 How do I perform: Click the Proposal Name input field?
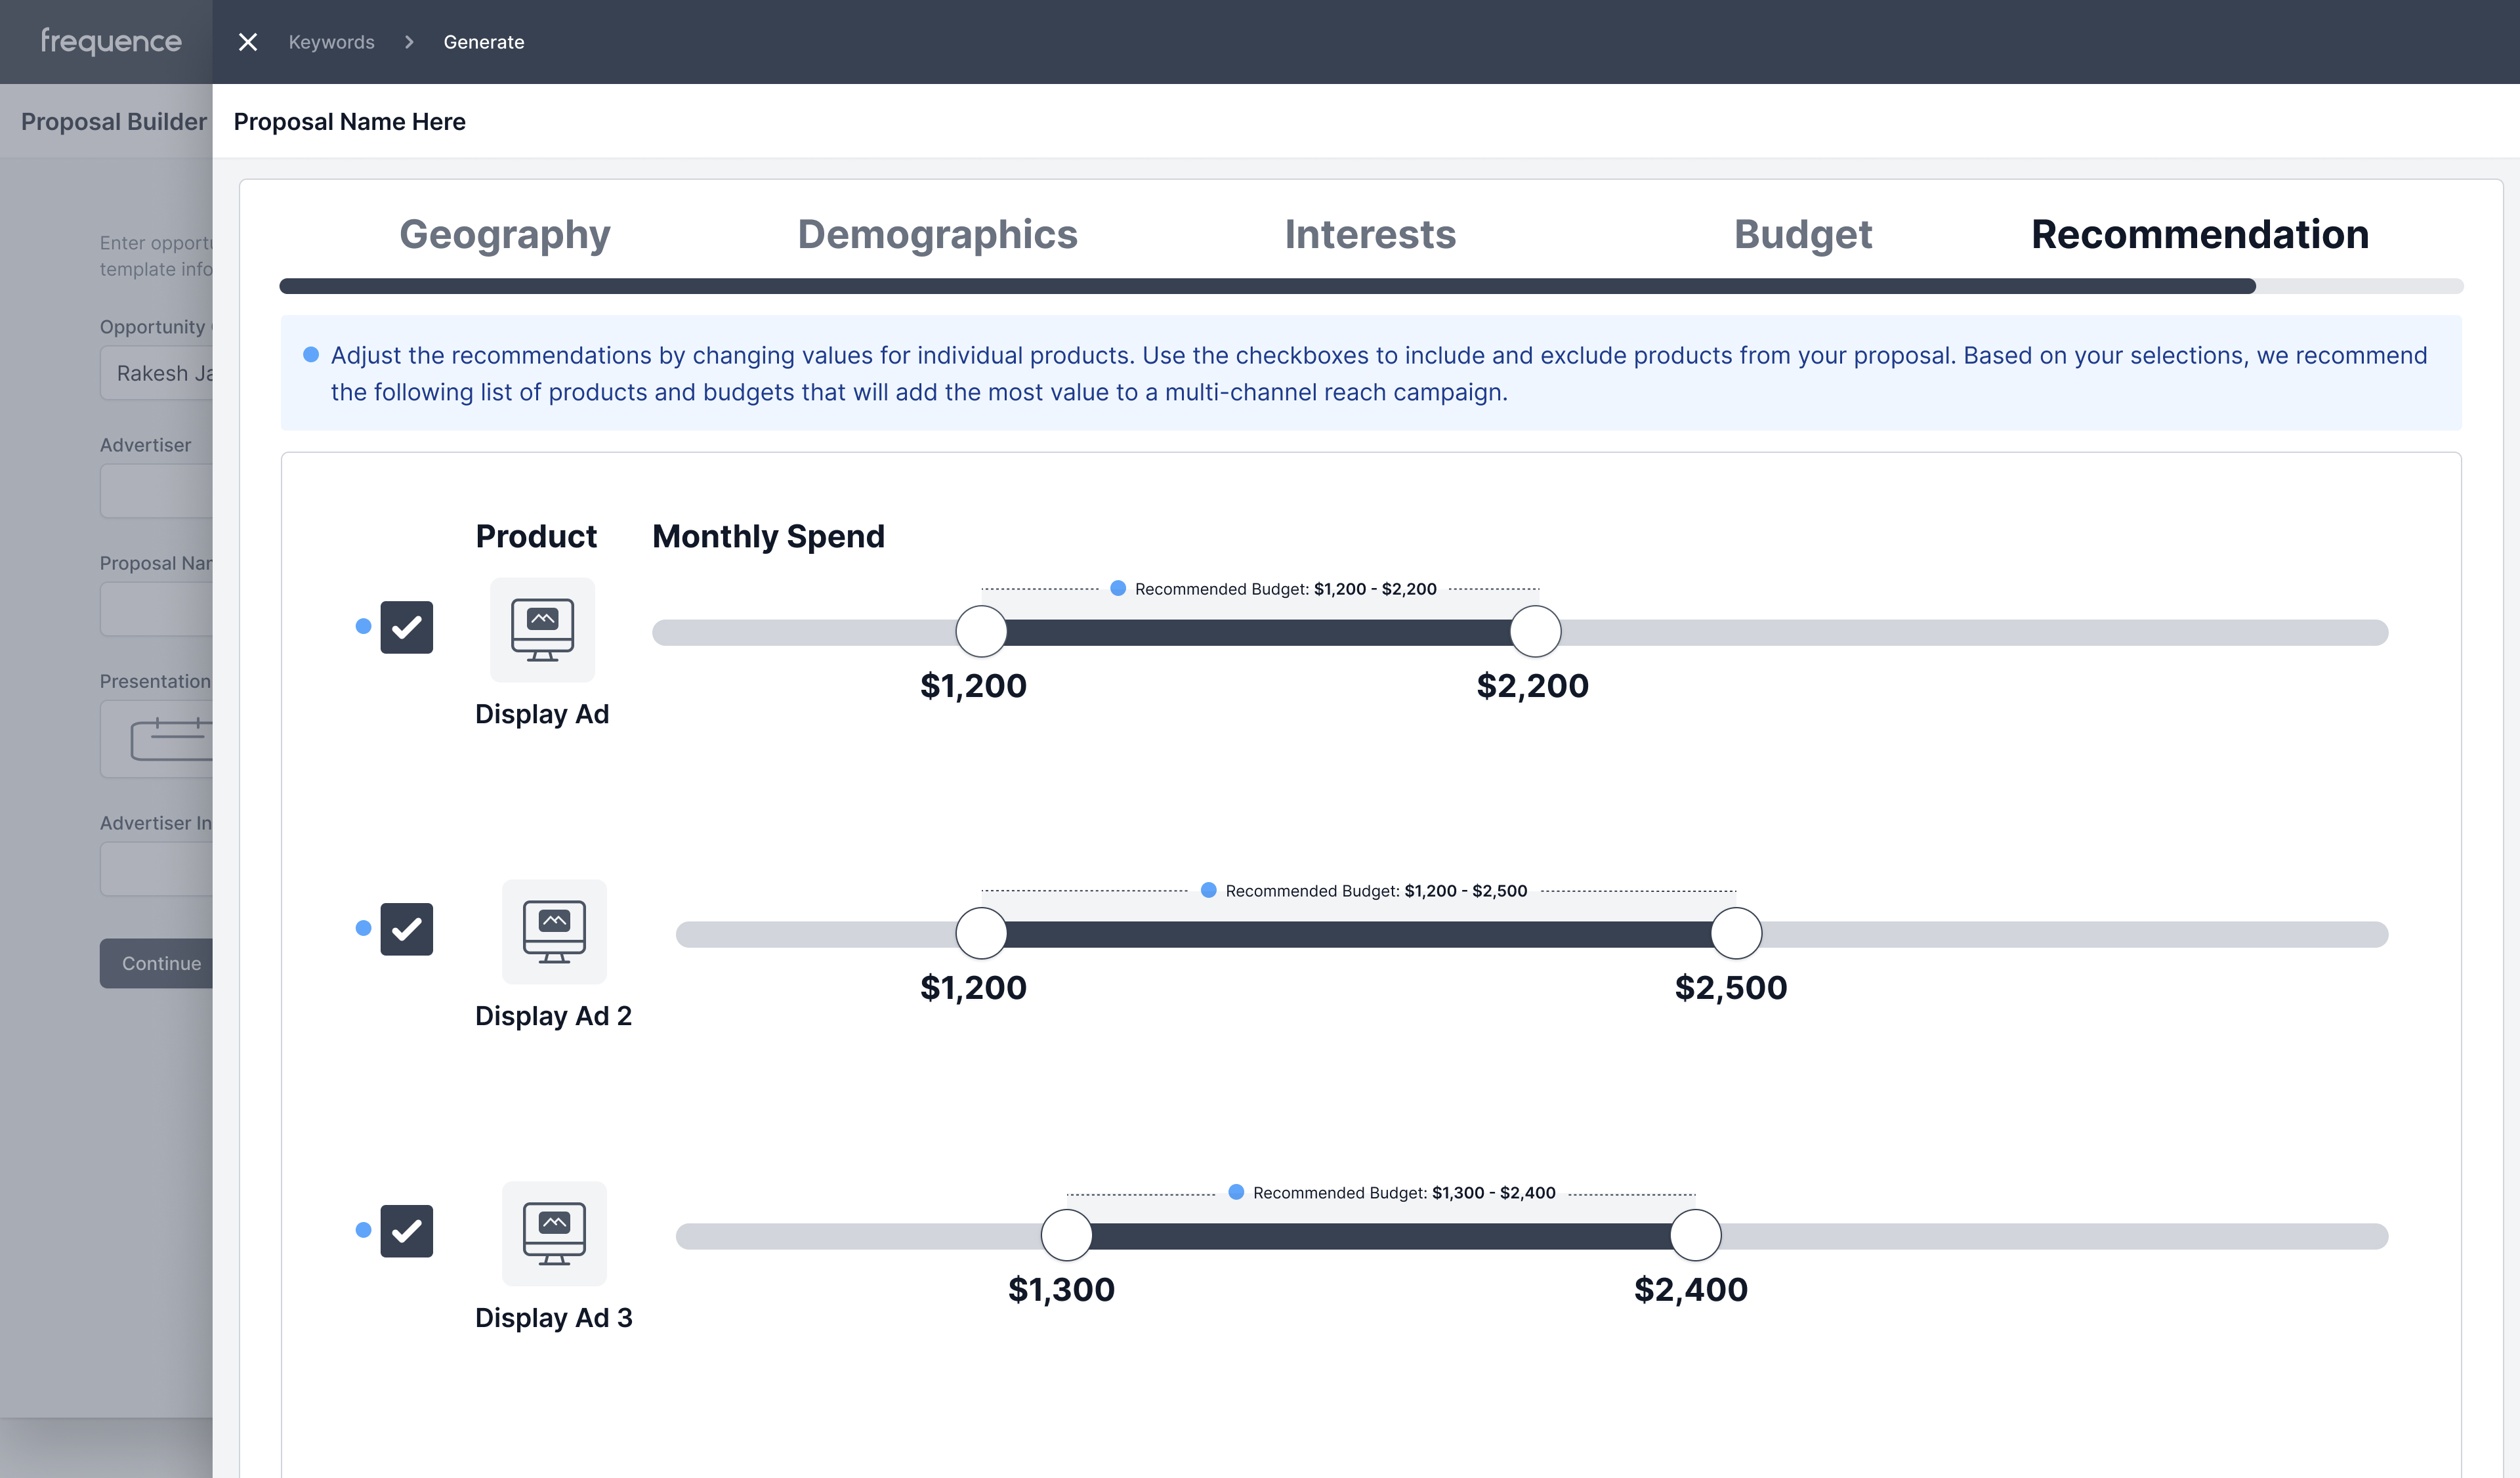(157, 609)
